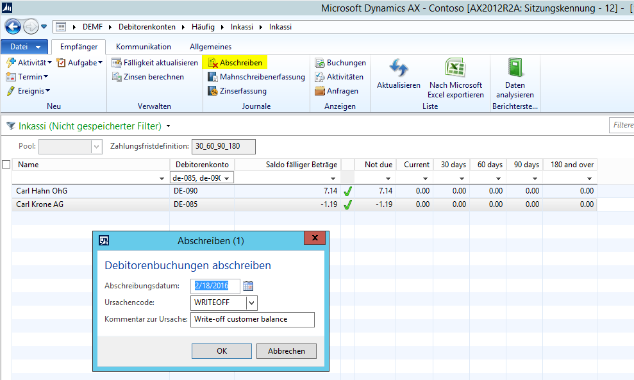Switch to the Kommunikation tab
634x380 pixels.
[x=144, y=47]
